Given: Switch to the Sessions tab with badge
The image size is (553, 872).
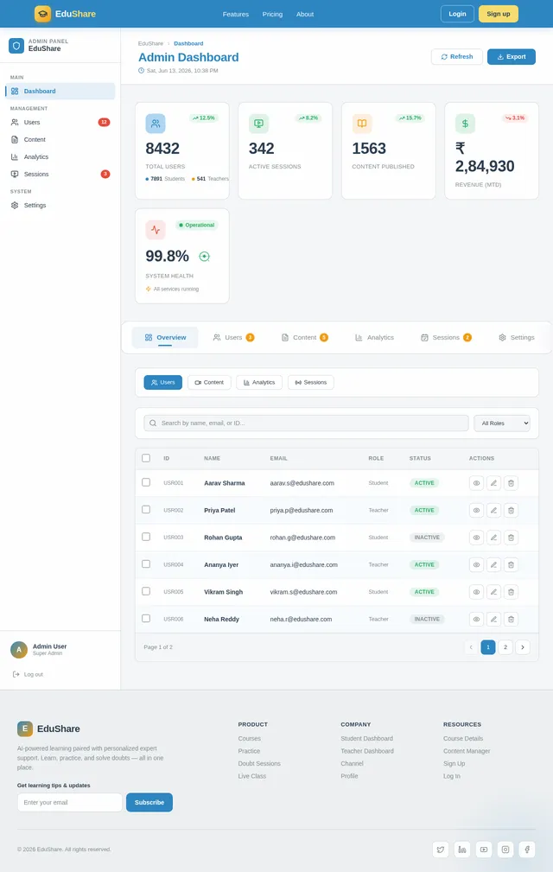Looking at the screenshot, I should (447, 338).
